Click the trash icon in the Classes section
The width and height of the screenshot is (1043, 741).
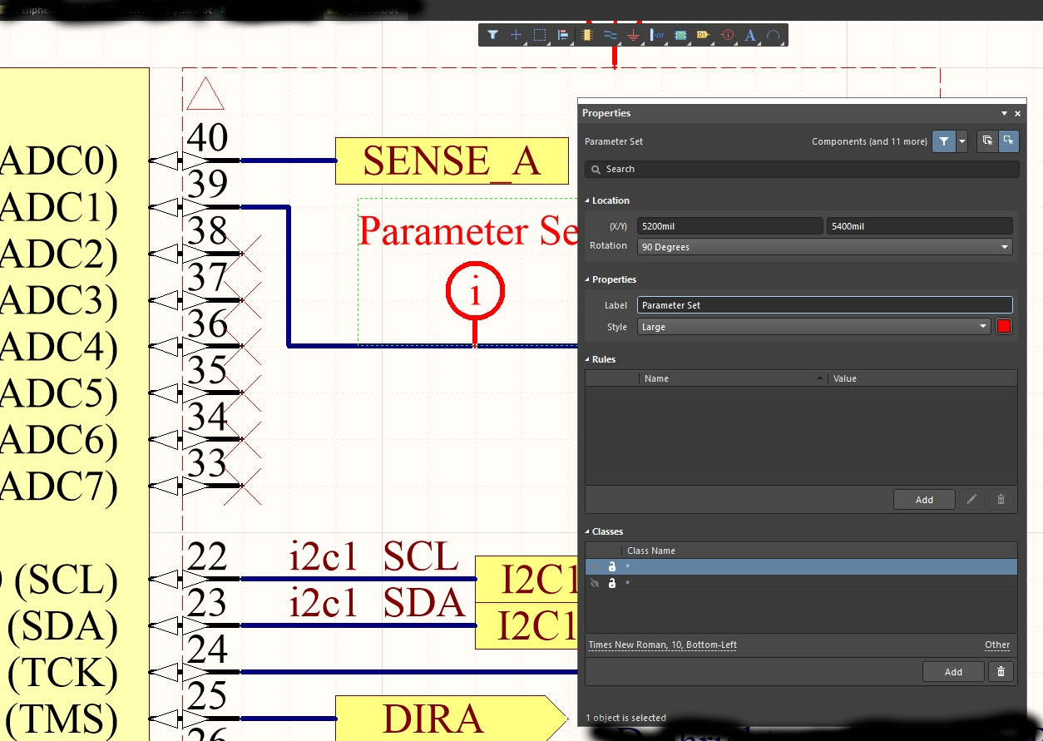coord(1001,672)
